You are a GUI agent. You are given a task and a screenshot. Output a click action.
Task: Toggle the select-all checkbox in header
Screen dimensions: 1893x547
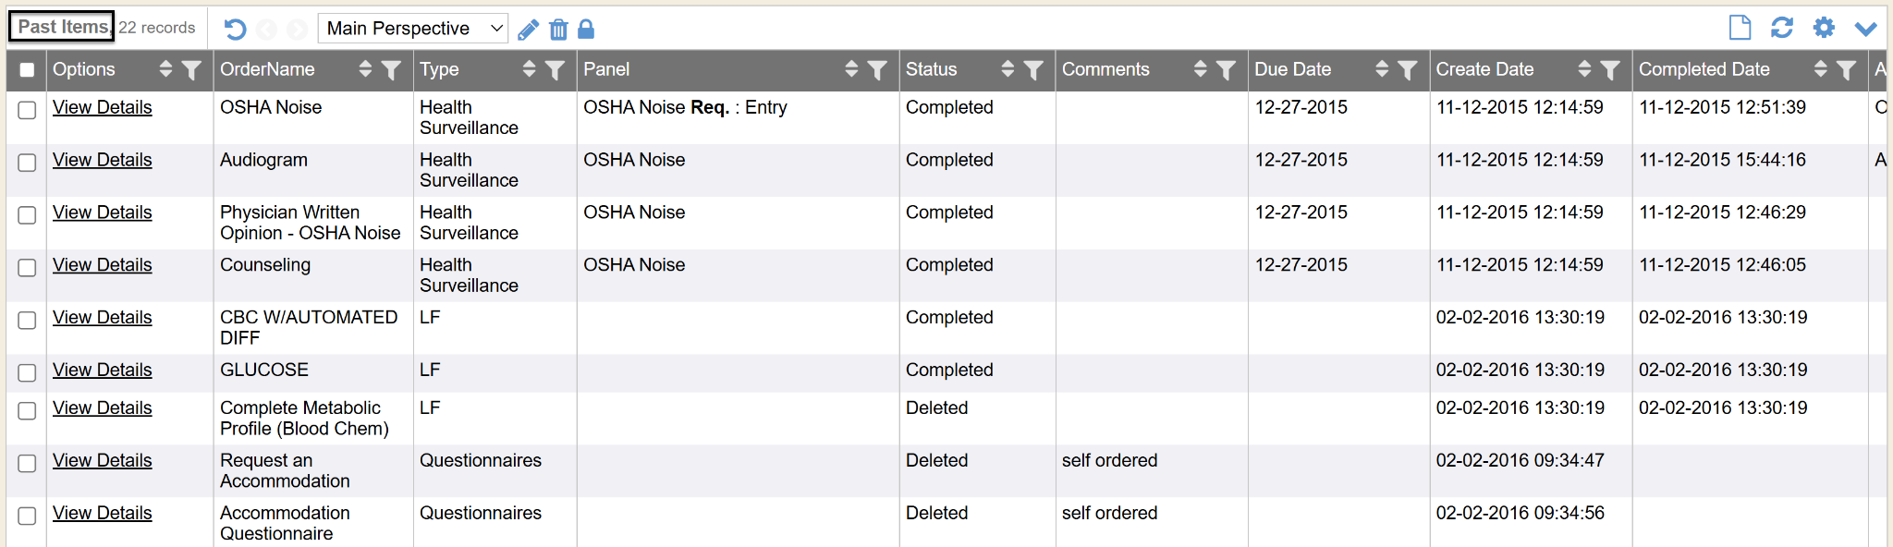[x=27, y=70]
